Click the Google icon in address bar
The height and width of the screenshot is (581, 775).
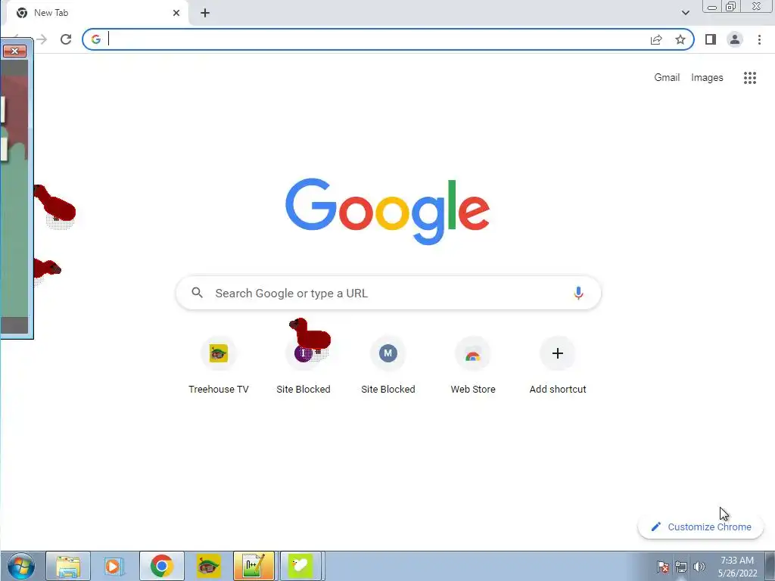pos(96,39)
